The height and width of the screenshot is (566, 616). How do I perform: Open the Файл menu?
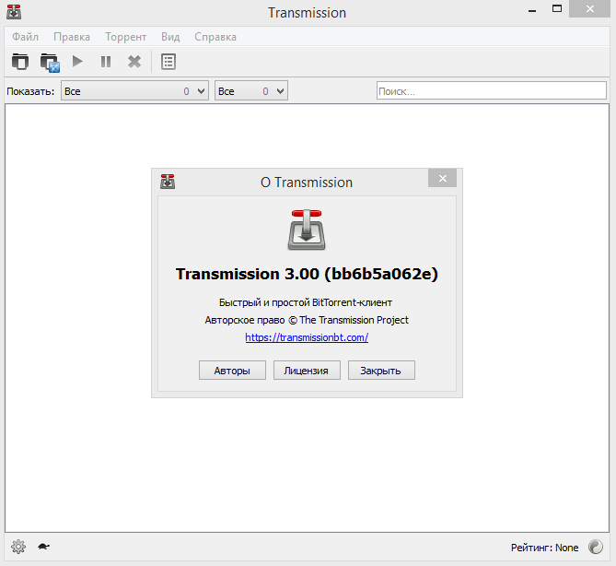25,37
